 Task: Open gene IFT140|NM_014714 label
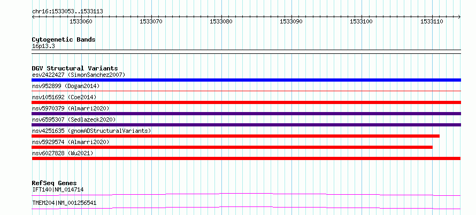(58, 190)
